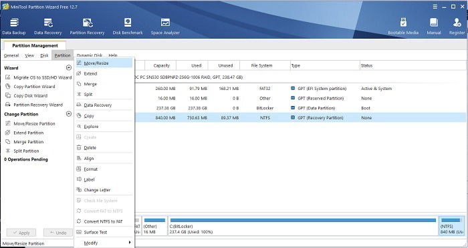The image size is (468, 248).
Task: Click Split Partition in sidebar
Action: point(22,151)
